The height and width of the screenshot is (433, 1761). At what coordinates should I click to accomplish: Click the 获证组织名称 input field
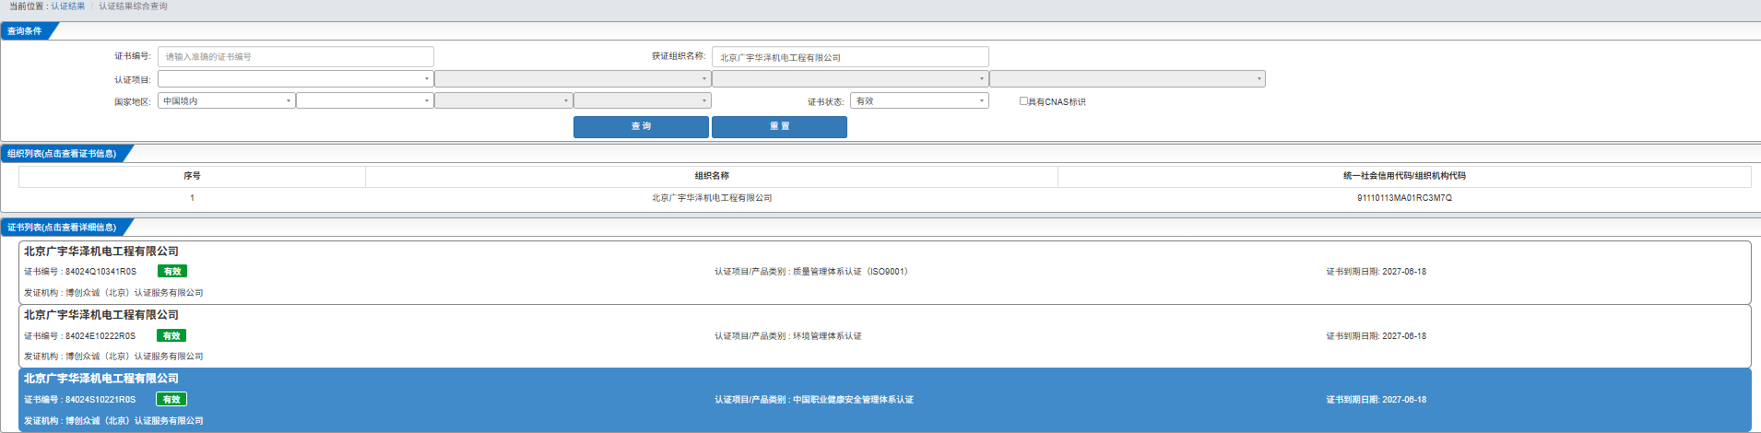pos(850,57)
